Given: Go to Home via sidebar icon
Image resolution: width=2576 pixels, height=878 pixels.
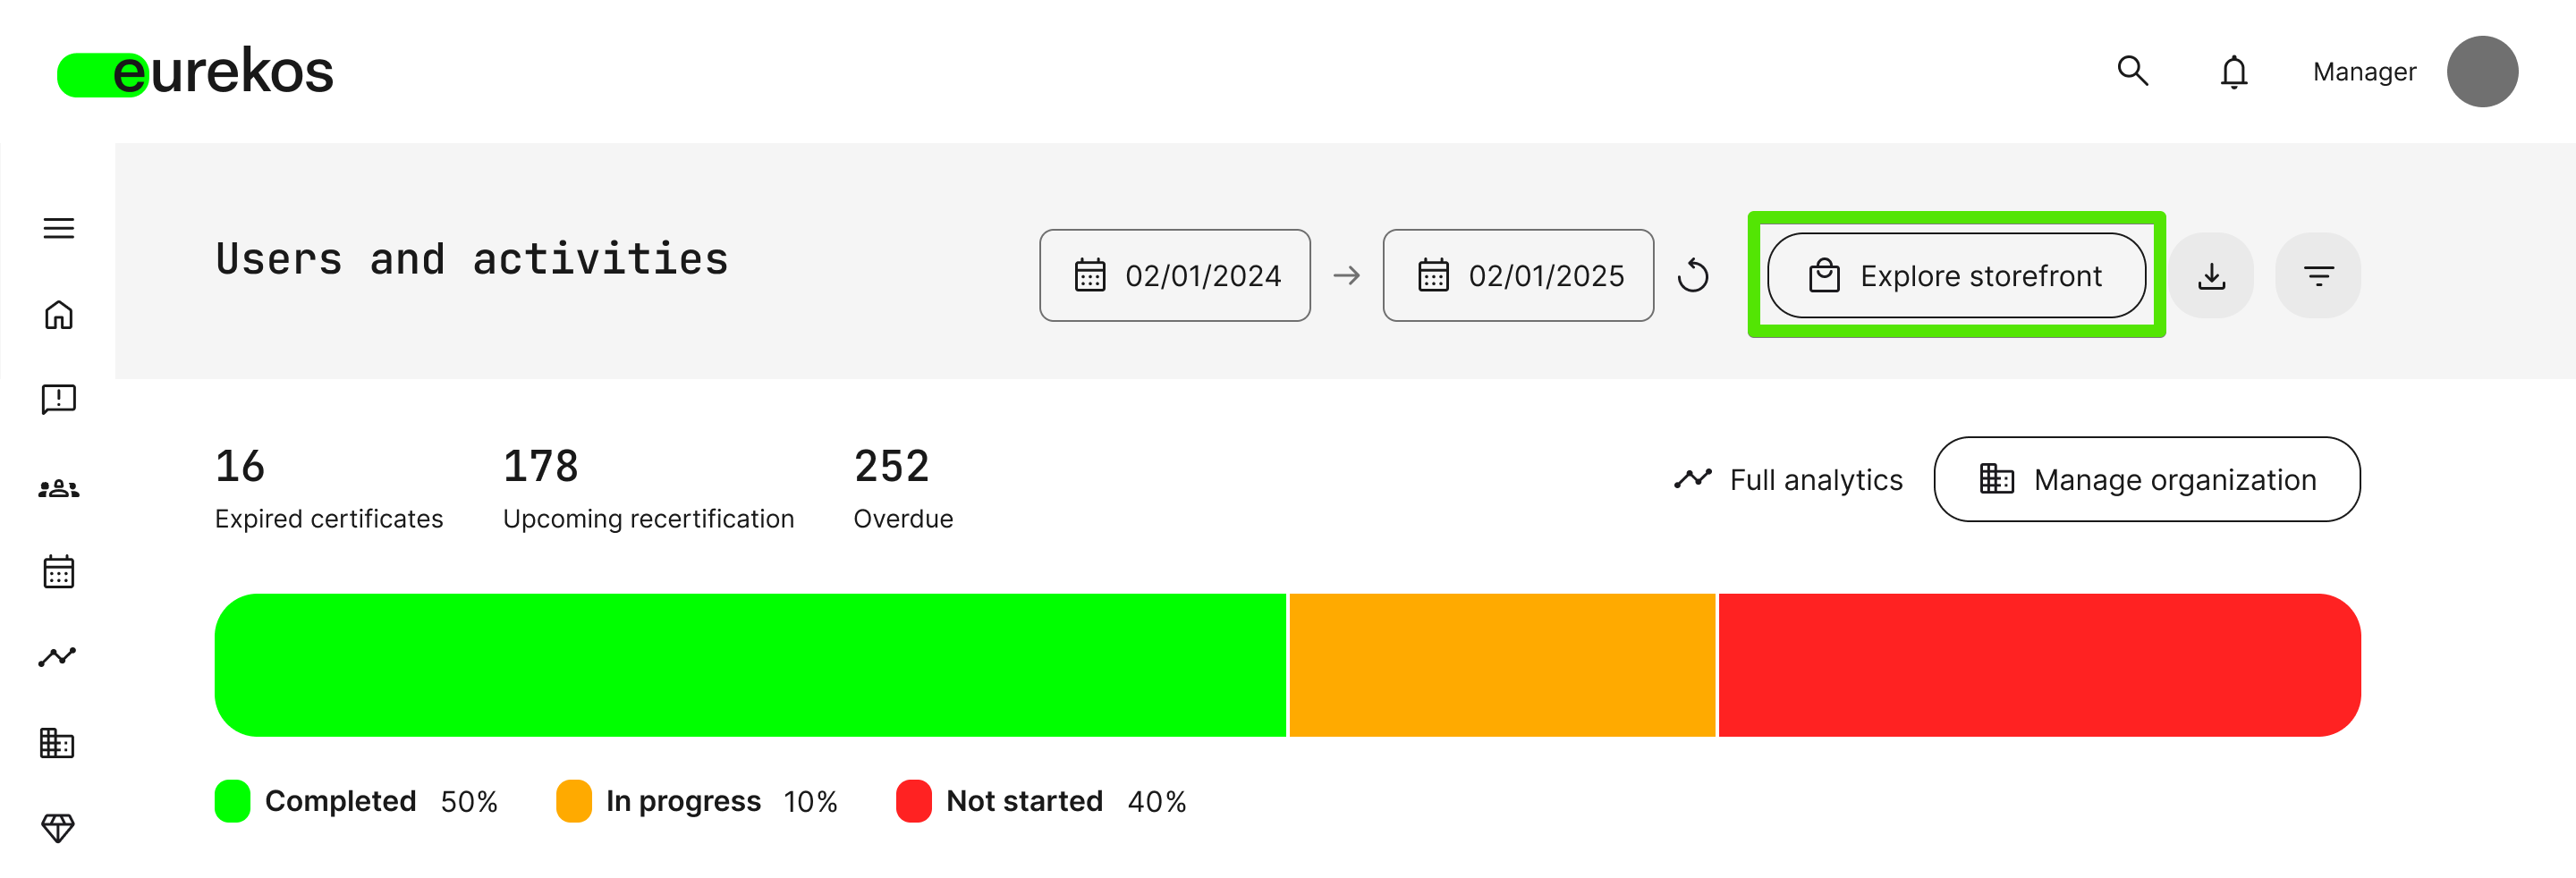Looking at the screenshot, I should coord(59,315).
